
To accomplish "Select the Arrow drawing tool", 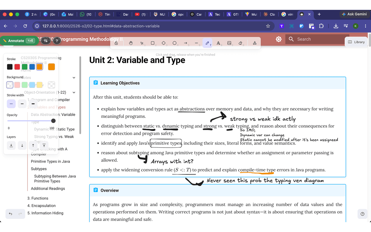I will [185, 43].
